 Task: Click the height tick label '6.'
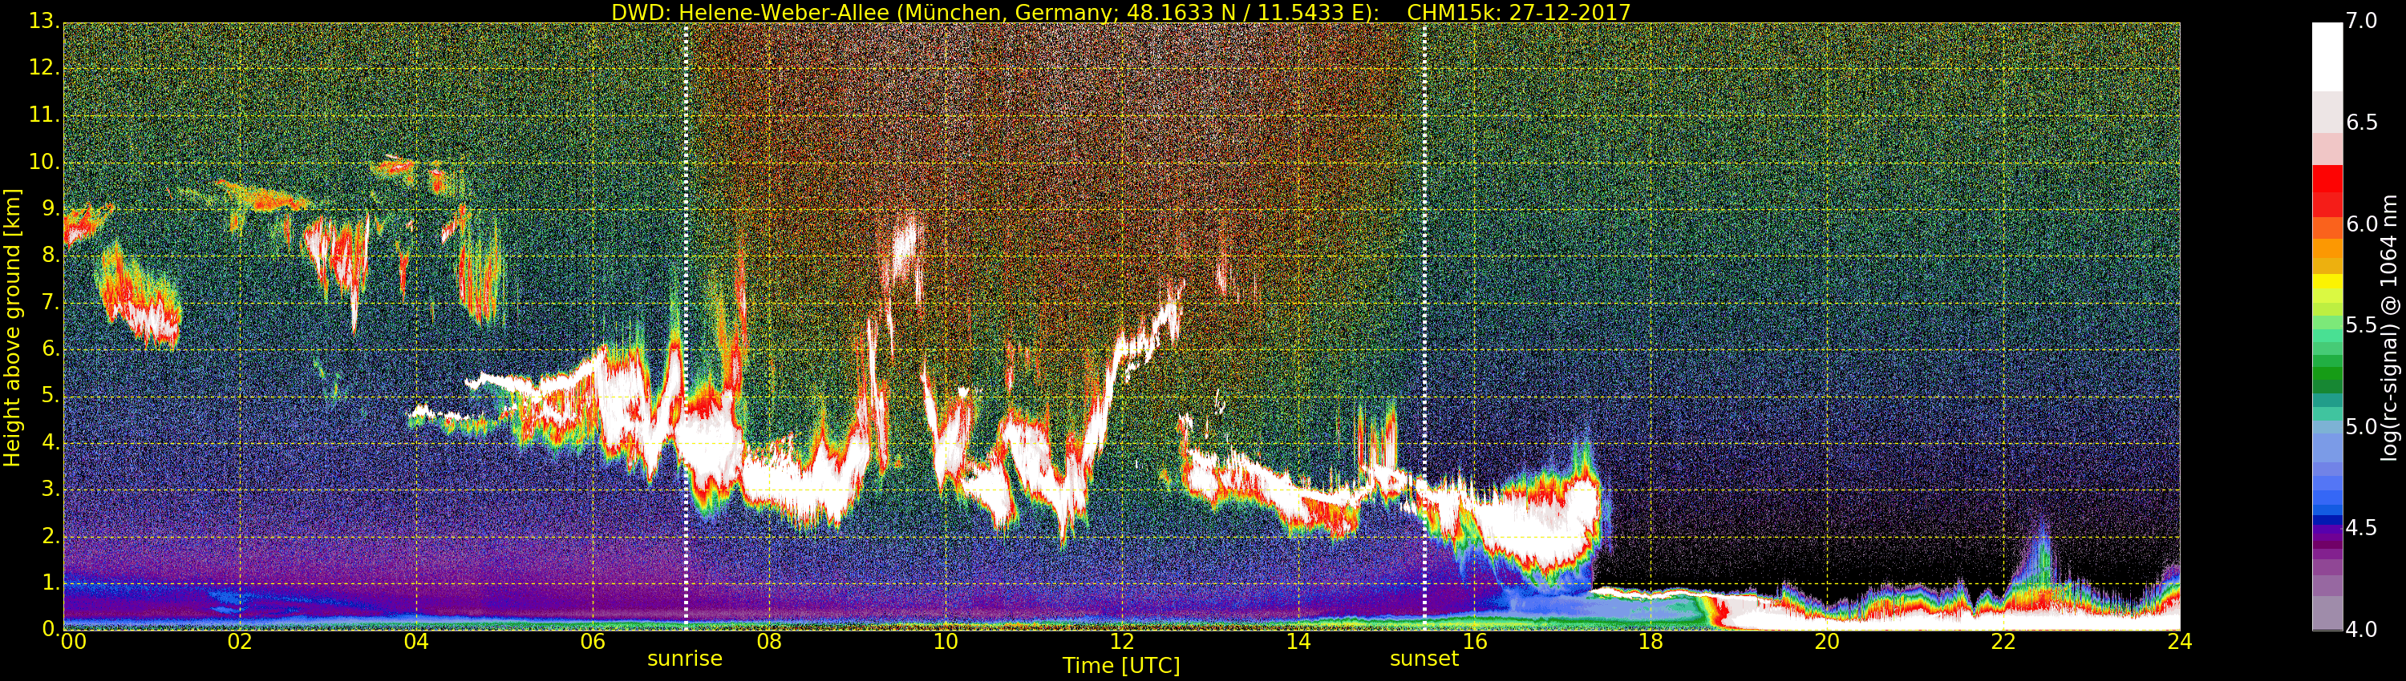click(x=51, y=348)
